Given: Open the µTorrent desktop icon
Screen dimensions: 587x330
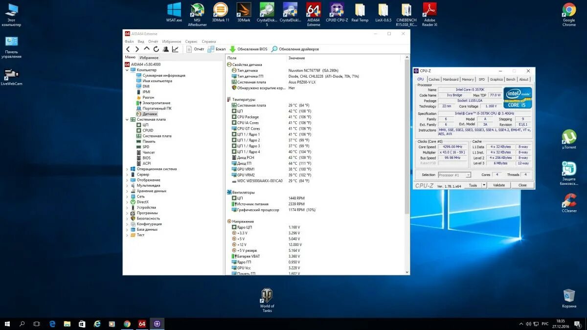Looking at the screenshot, I should 569,140.
